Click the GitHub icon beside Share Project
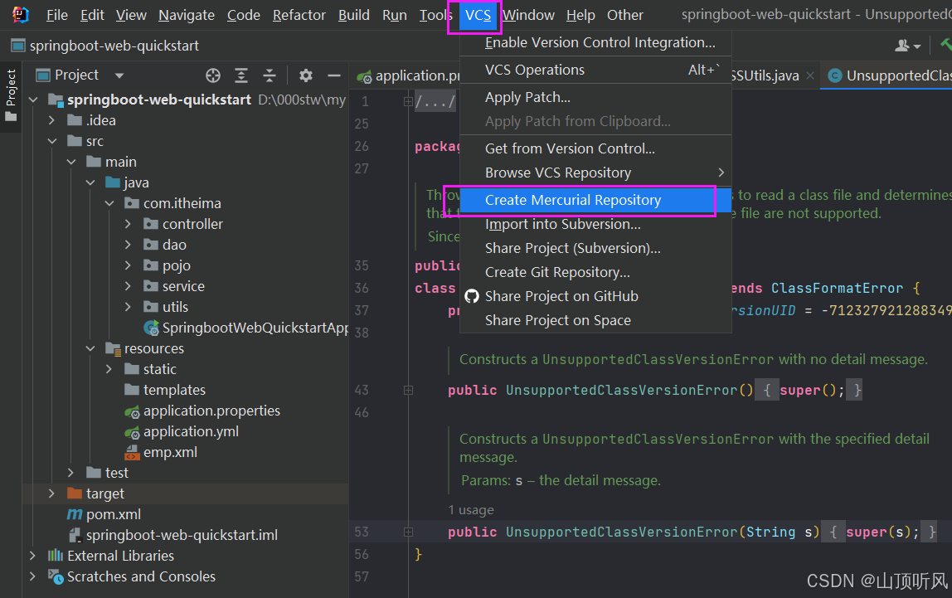The height and width of the screenshot is (598, 952). (x=472, y=296)
